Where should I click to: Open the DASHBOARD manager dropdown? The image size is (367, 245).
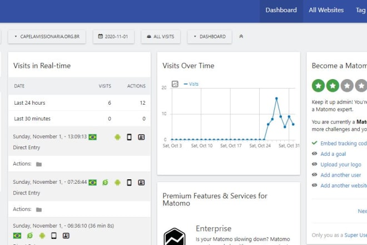210,37
